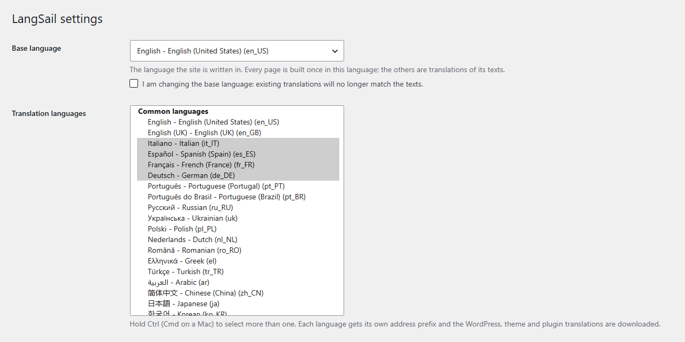
Task: Select Deutsch - German (de_DE)
Action: pos(238,175)
